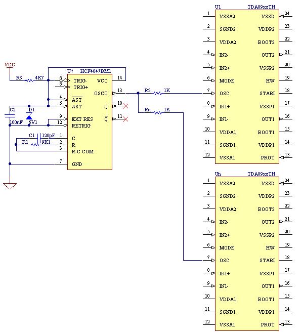Click the EXT RES pin label
Image resolution: width=302 pixels, height=334 pixels.
click(82, 119)
